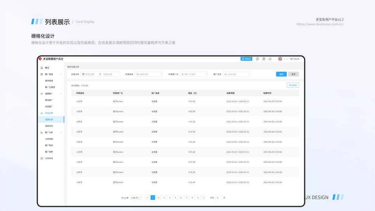Open 聚合推广 in the sidebar
Screen dimensions: 375x211
pyautogui.click(x=49, y=100)
